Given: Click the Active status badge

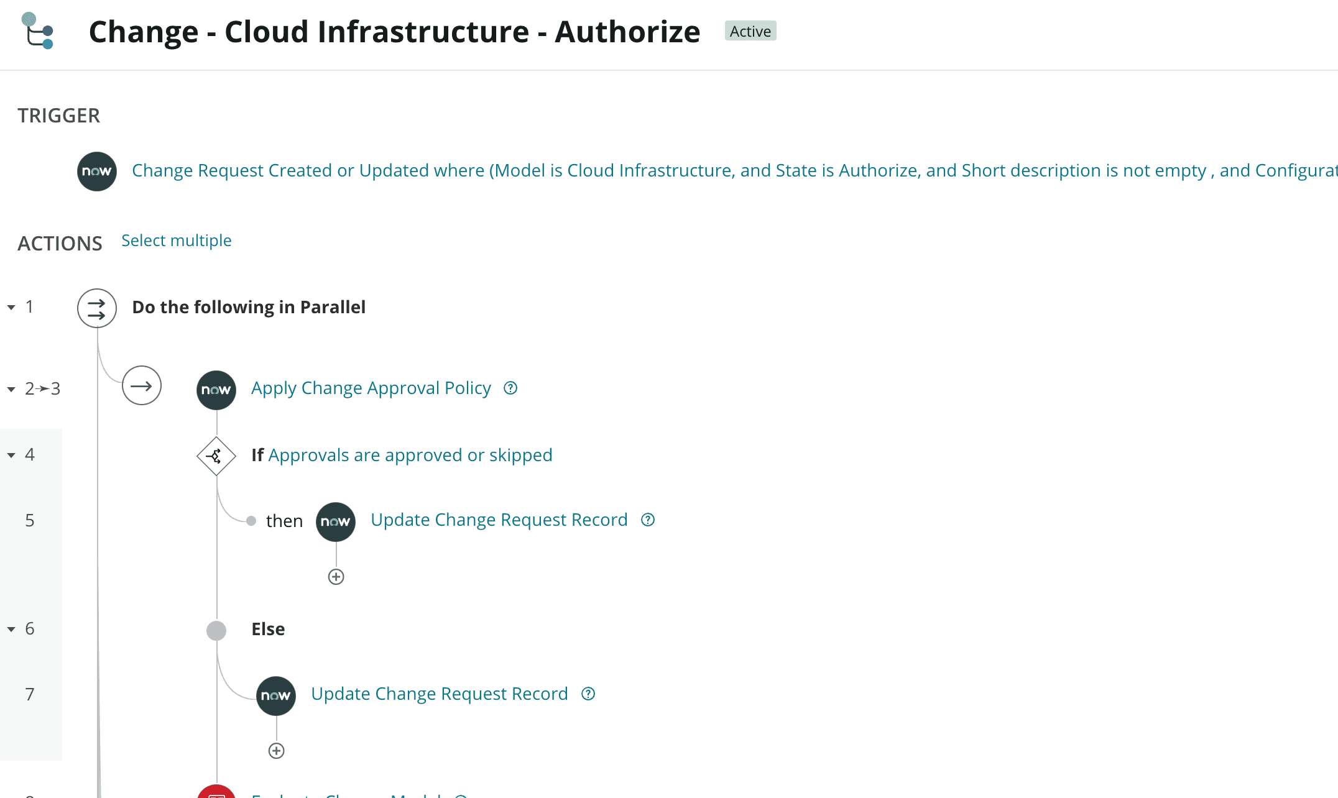Looking at the screenshot, I should [x=750, y=31].
